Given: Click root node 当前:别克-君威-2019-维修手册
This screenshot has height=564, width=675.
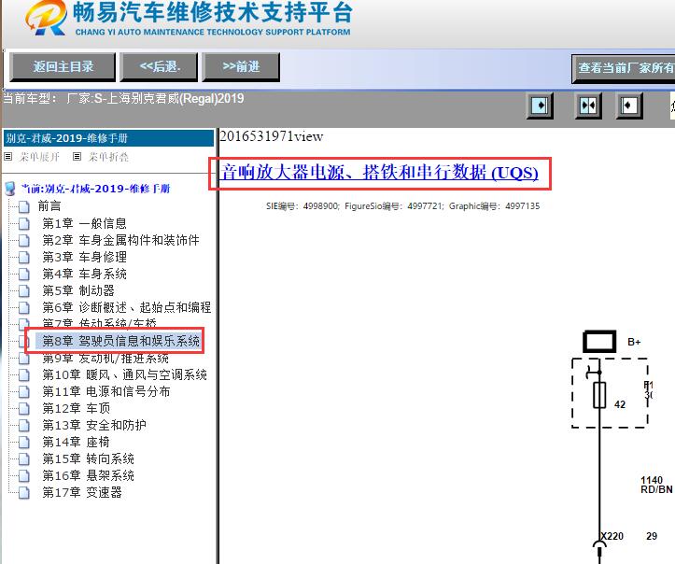Looking at the screenshot, I should point(95,189).
